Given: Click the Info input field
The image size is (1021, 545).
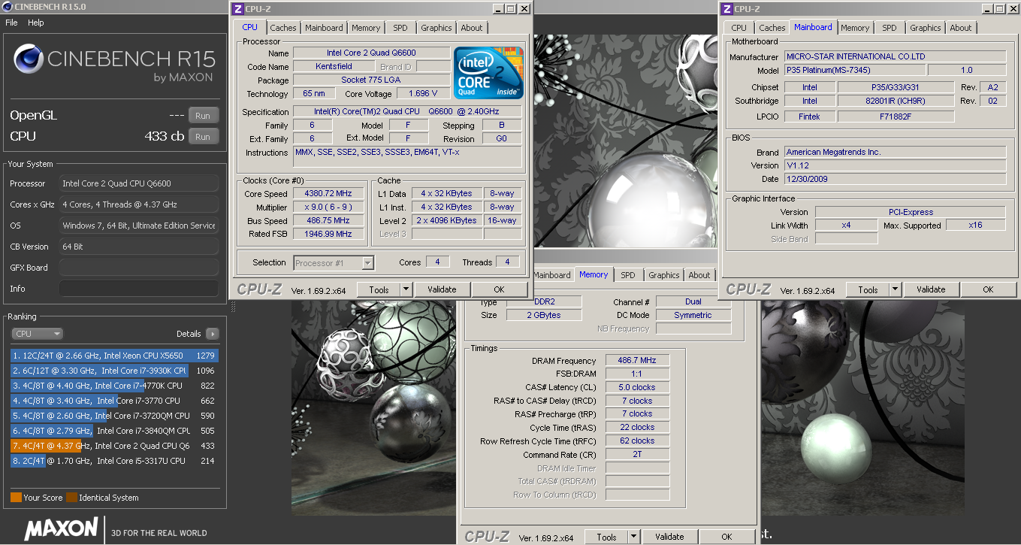Looking at the screenshot, I should coord(138,289).
